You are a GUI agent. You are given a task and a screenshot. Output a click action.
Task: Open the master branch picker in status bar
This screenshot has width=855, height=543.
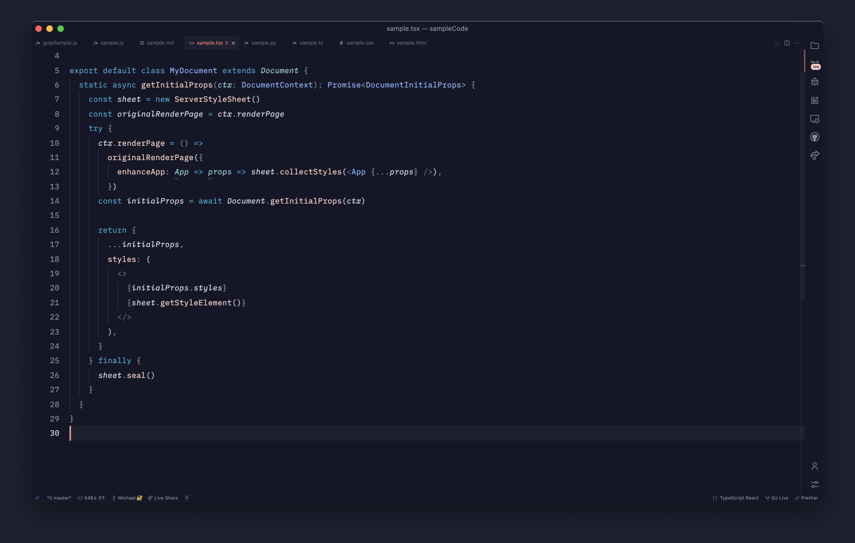[x=59, y=498]
